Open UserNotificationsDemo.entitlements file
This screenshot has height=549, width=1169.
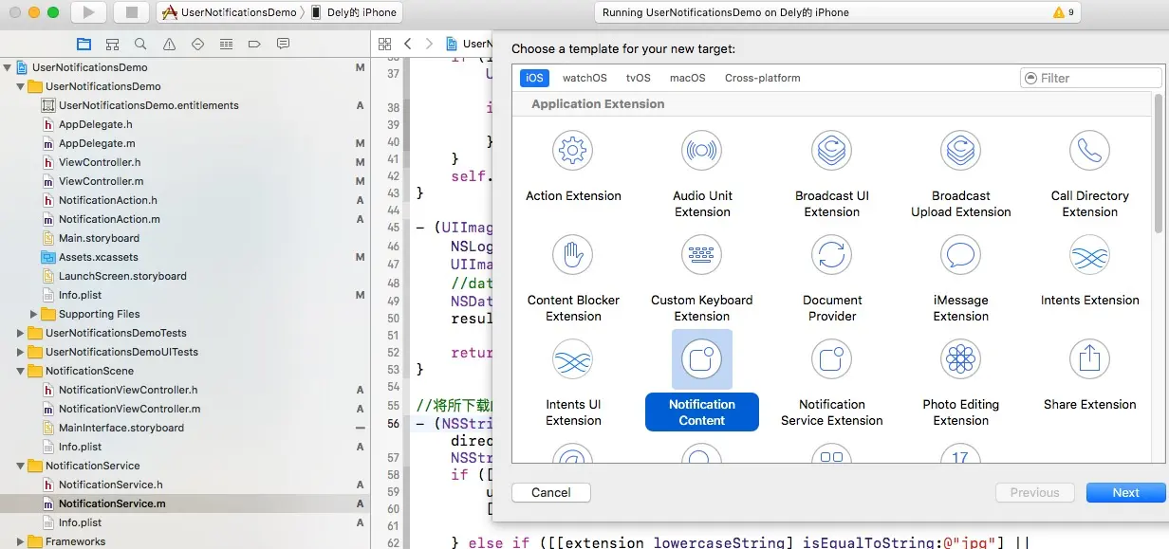tap(148, 105)
